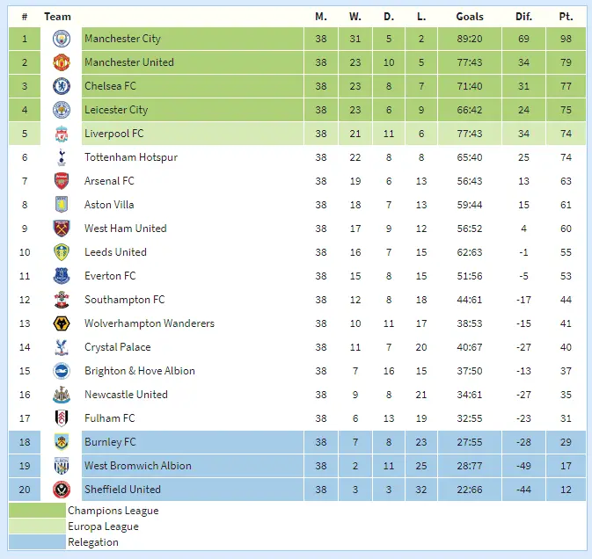Click the Everton FC club crest
The height and width of the screenshot is (559, 592).
pyautogui.click(x=61, y=276)
